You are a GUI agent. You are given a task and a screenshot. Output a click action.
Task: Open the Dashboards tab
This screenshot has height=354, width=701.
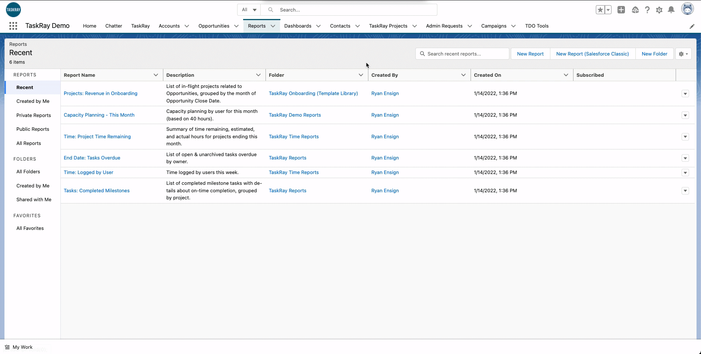(x=298, y=26)
